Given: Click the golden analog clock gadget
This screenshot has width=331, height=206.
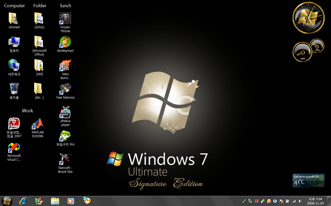Looking at the screenshot, I should coord(308,18).
